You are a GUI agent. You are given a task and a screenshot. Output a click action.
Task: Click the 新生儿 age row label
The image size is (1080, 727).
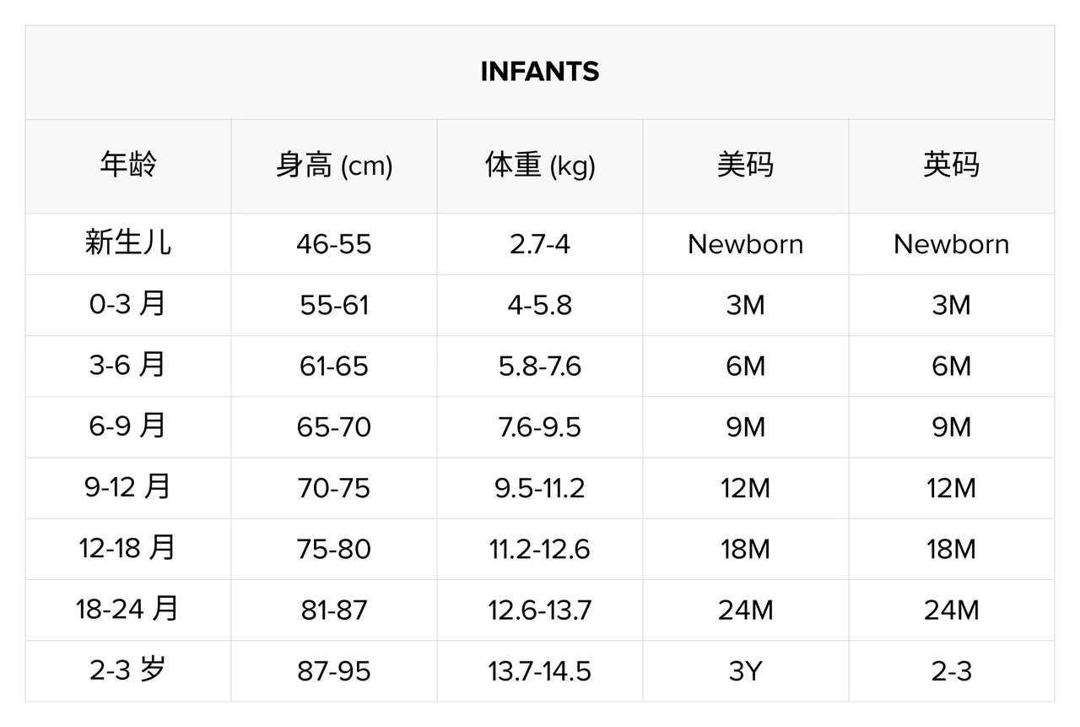[128, 243]
